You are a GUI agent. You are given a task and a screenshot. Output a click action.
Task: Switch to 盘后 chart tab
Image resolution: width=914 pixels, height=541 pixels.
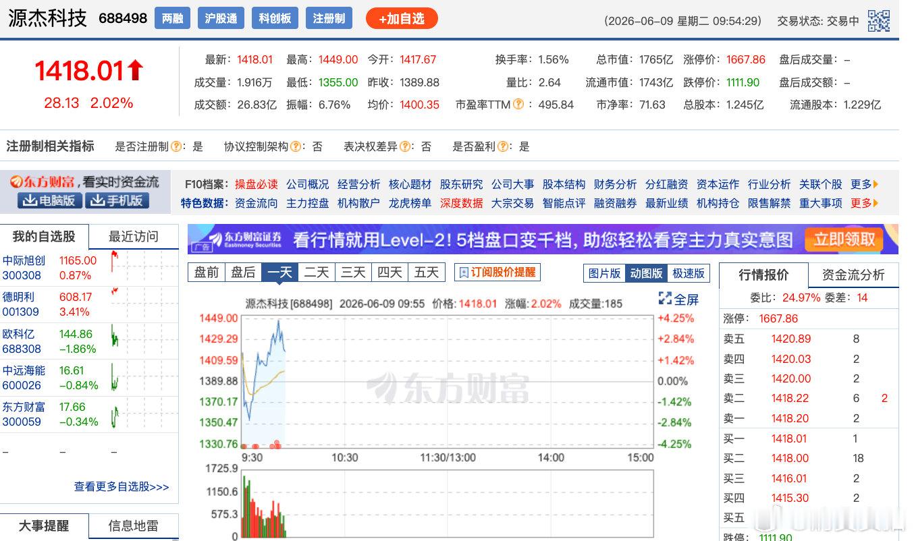(243, 273)
